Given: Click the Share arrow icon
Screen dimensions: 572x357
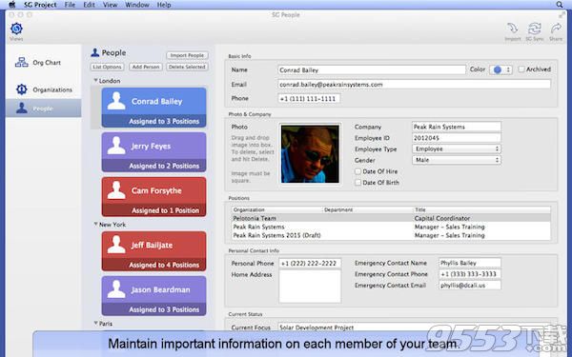Looking at the screenshot, I should coord(556,28).
